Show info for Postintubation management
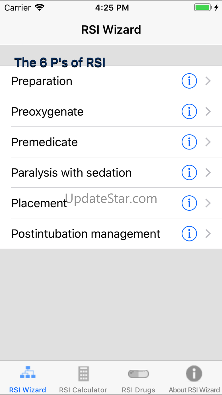222x395 pixels. coord(189,234)
